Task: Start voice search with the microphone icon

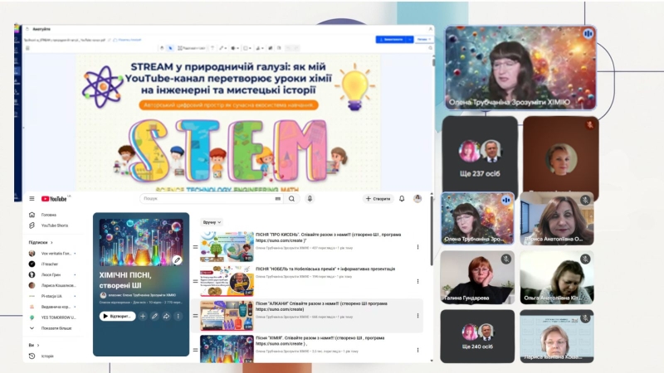Action: click(310, 199)
